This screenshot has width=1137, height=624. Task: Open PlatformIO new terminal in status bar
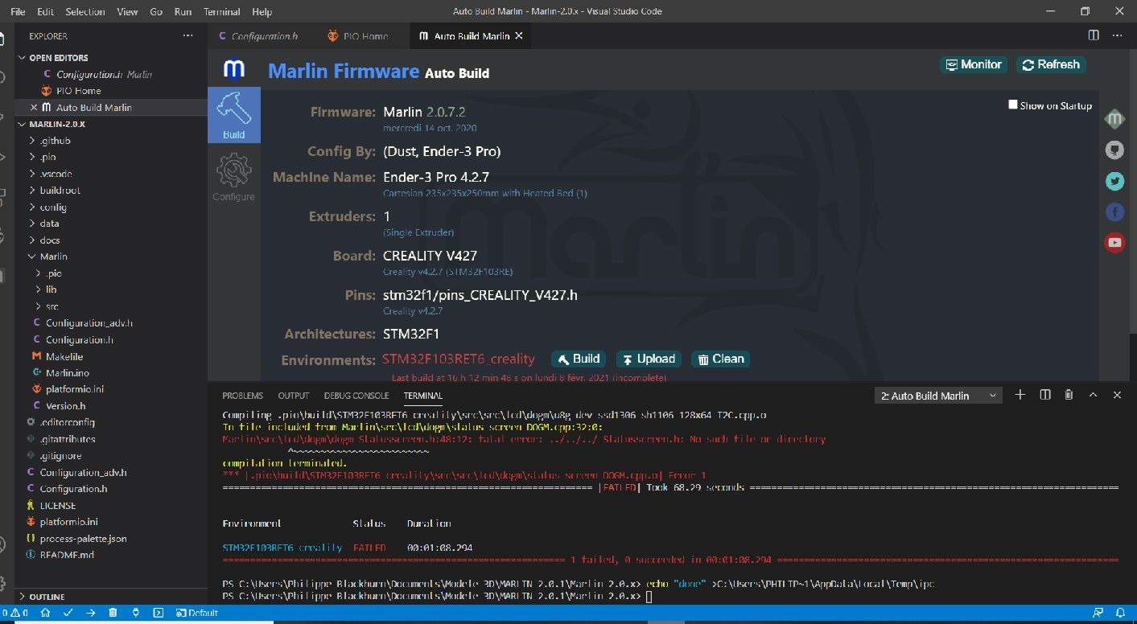click(158, 613)
